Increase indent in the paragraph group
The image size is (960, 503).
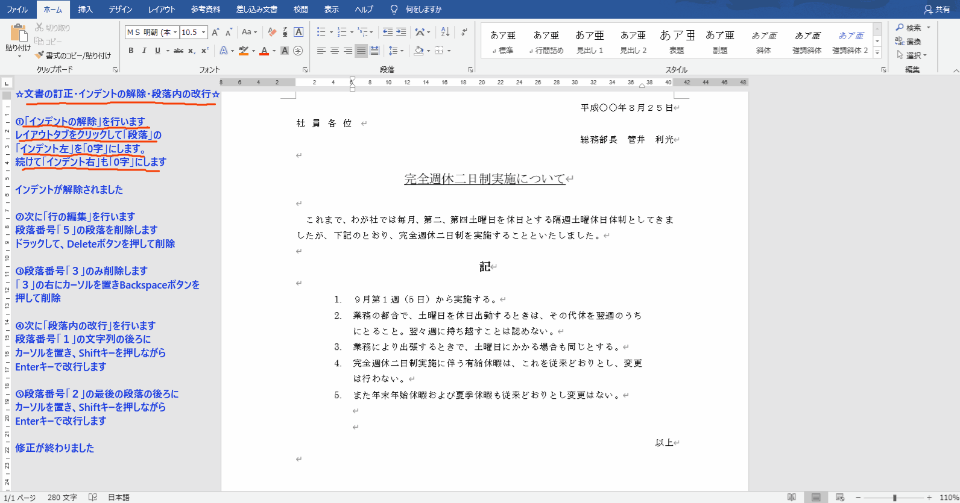(401, 32)
